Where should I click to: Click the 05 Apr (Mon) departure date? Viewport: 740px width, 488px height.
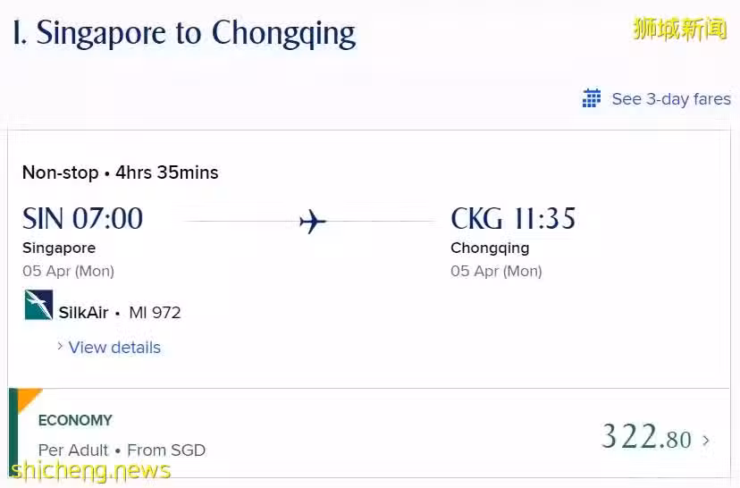(x=69, y=272)
